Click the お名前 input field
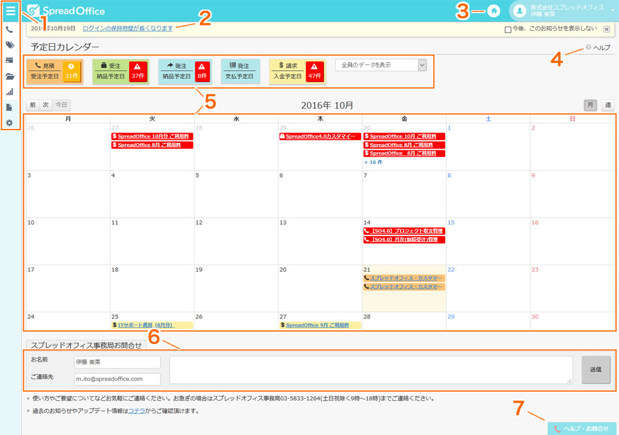619x435 pixels. 117,362
